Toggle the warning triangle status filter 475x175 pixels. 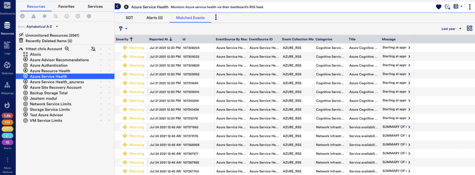click(33, 16)
